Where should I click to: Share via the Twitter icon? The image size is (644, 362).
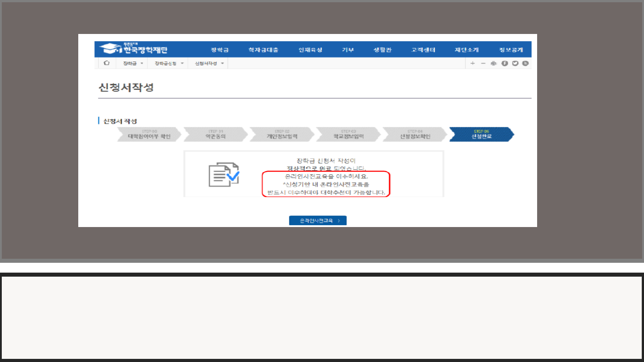click(x=515, y=63)
